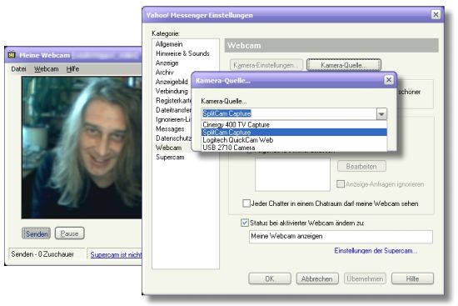Click the Kamera-Quelle button
Screen dimensions: 458x306
pyautogui.click(x=344, y=65)
